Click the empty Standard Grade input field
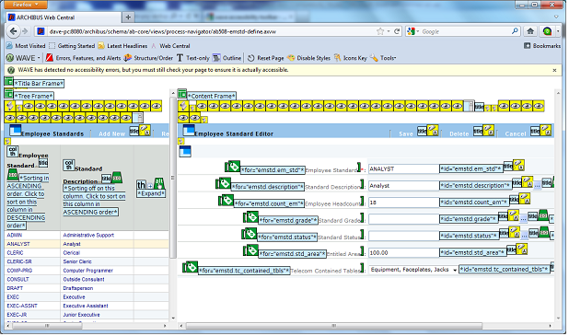569x336 pixels. [x=403, y=219]
